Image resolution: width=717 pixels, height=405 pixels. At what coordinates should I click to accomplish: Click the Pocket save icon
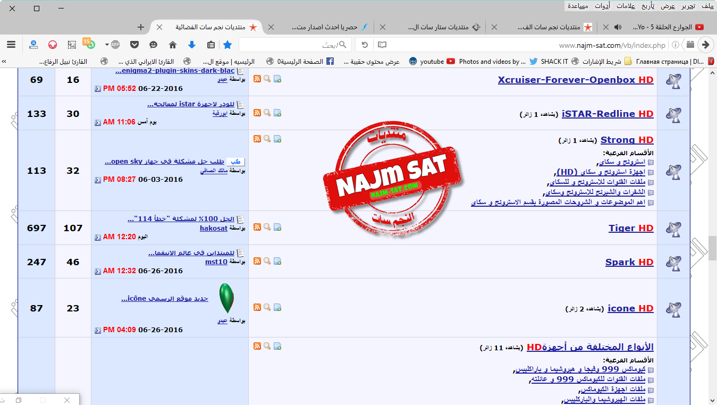[x=134, y=45]
